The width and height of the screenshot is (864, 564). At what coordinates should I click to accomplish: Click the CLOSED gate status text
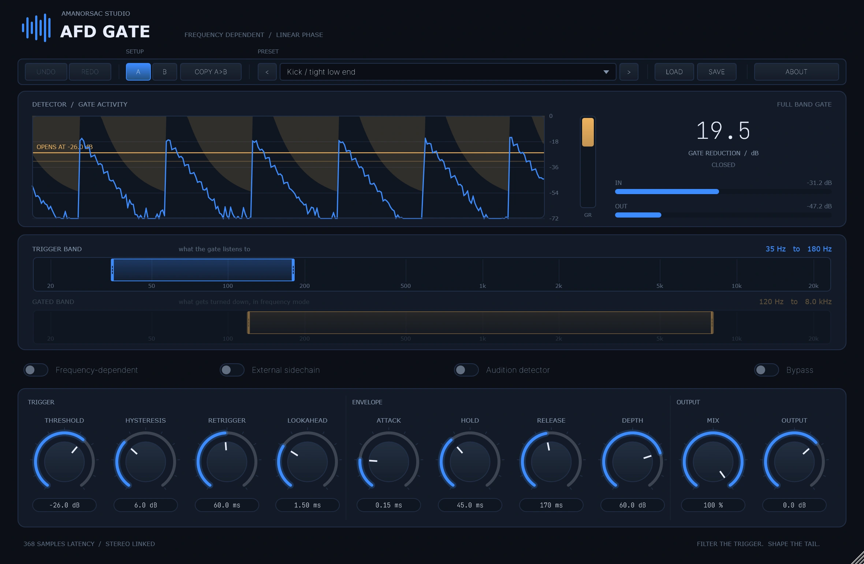723,165
